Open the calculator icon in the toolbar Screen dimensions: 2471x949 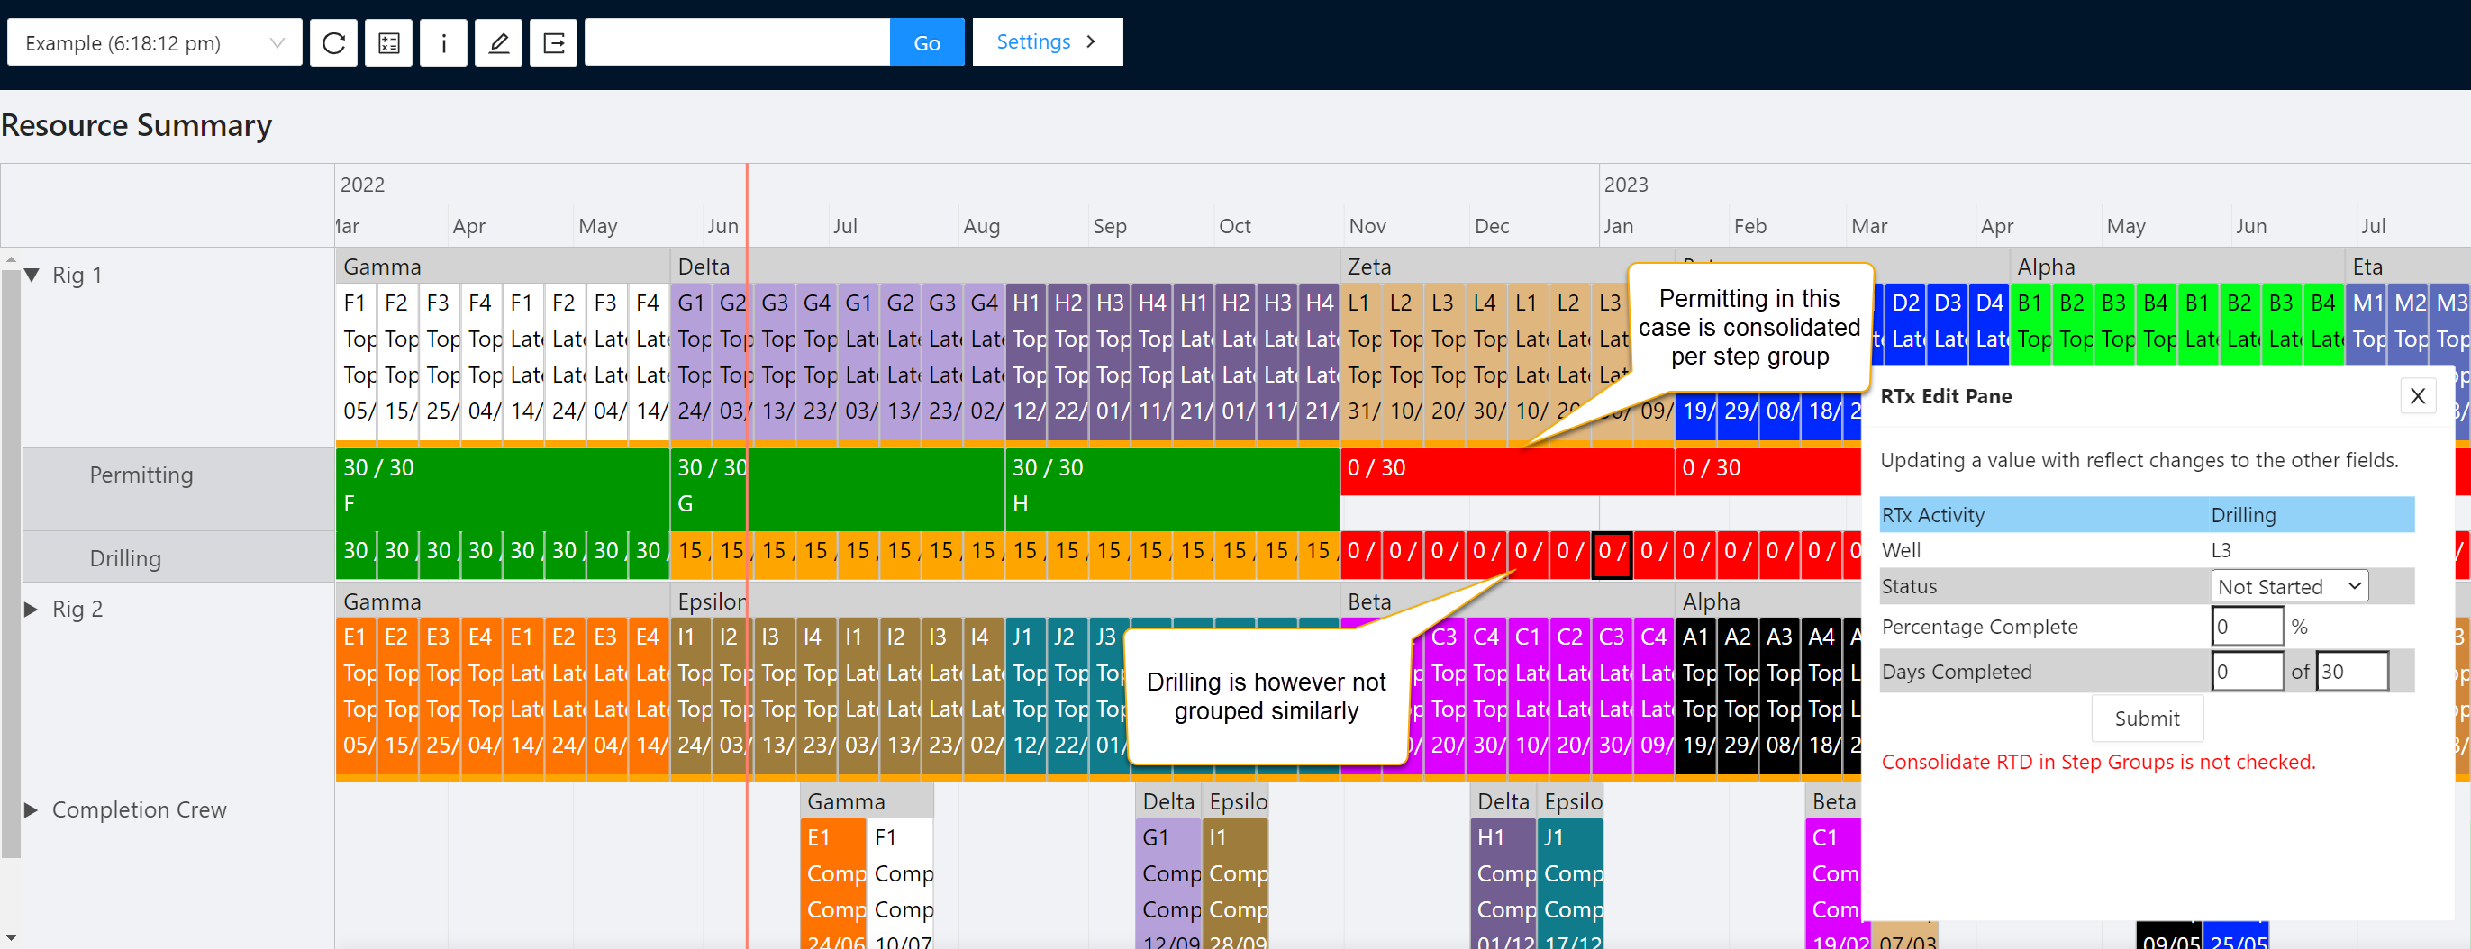[388, 43]
